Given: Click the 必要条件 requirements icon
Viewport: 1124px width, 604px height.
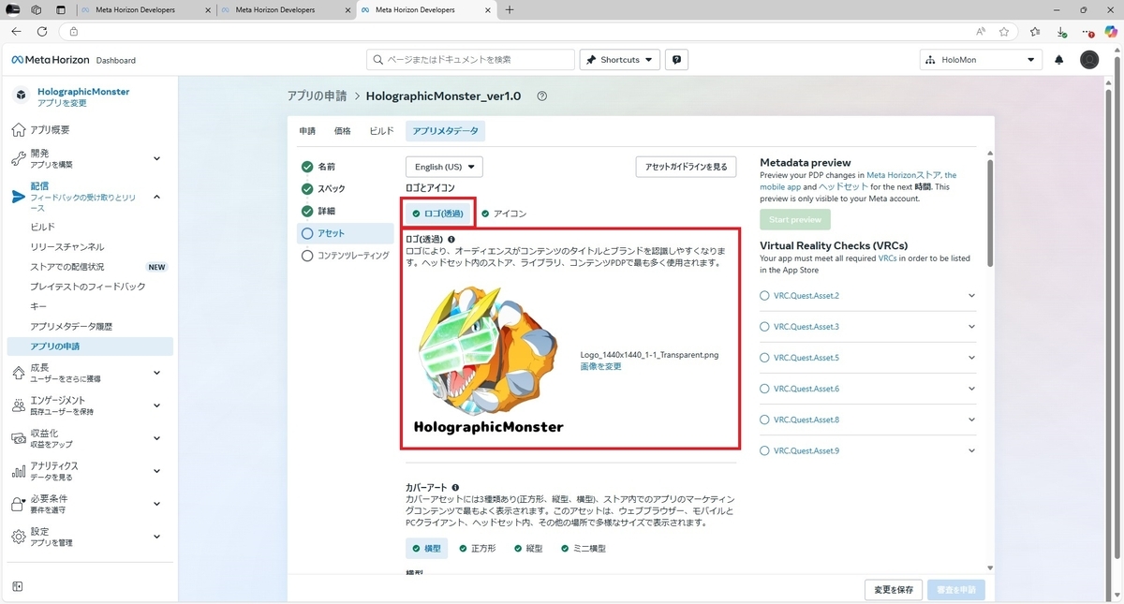Looking at the screenshot, I should [x=19, y=504].
